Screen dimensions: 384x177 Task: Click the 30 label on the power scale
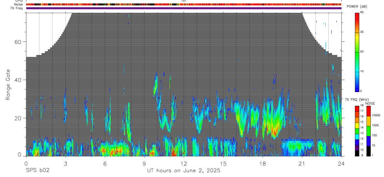point(361,32)
